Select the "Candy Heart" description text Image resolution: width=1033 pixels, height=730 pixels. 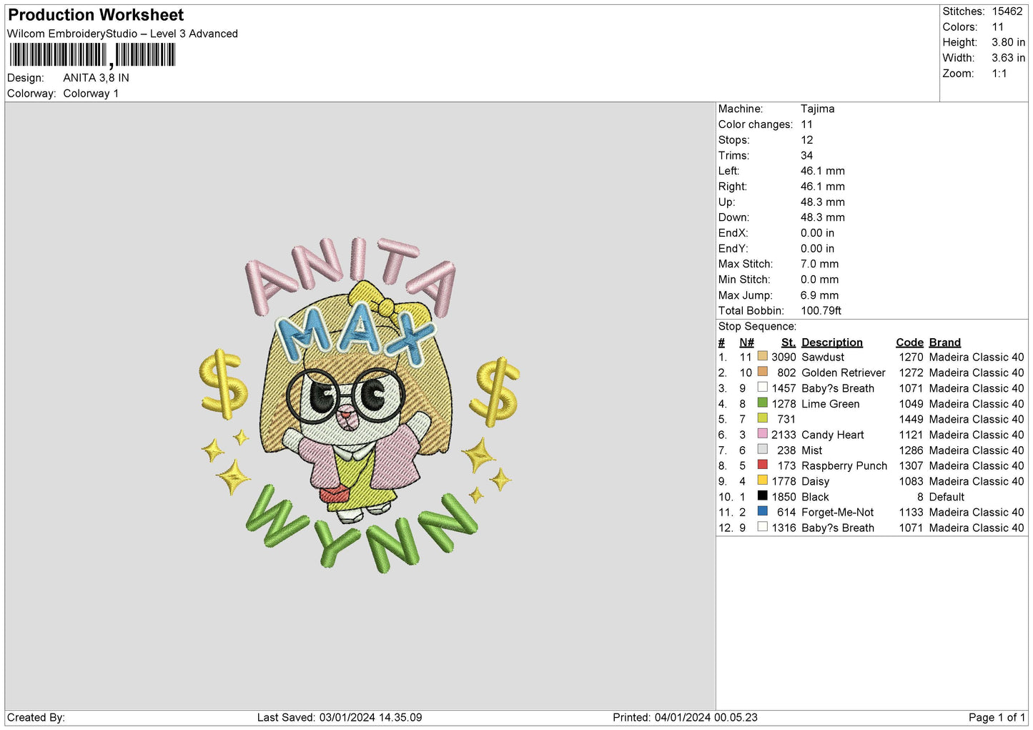[x=833, y=435]
